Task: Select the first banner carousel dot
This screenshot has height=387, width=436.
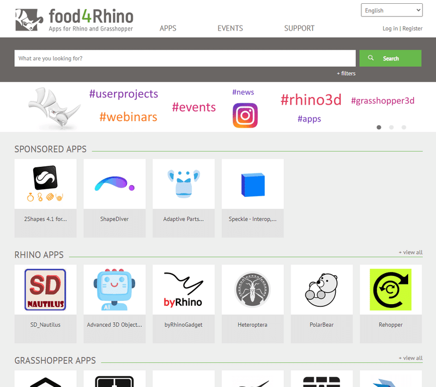Action: coord(379,128)
